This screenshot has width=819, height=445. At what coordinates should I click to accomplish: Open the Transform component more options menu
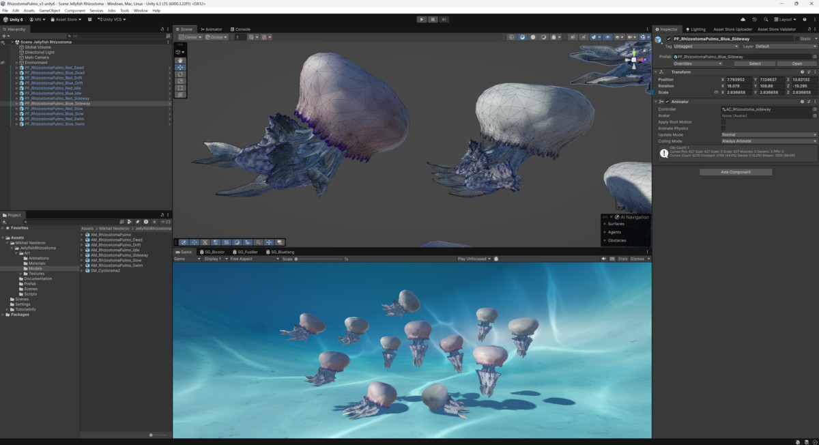pyautogui.click(x=814, y=72)
